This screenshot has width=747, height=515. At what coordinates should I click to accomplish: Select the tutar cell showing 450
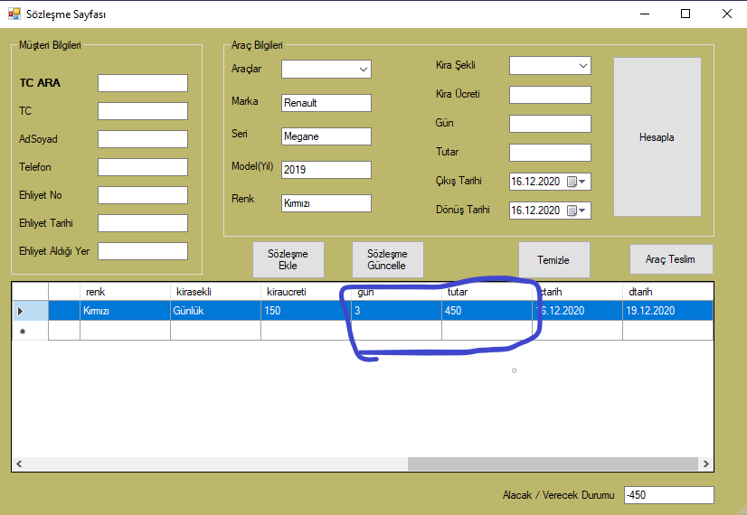pyautogui.click(x=487, y=312)
